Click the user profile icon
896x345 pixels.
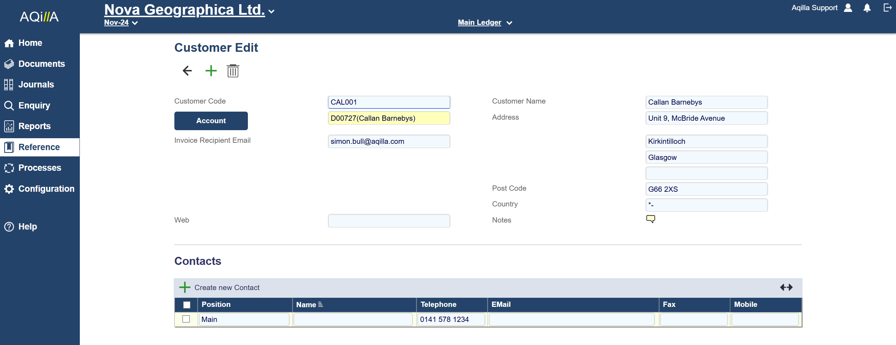848,8
